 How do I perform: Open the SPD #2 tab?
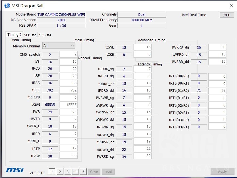point(30,35)
